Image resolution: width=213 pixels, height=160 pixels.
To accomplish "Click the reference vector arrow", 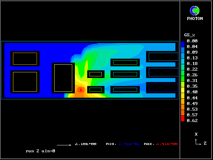I will [x=64, y=145].
